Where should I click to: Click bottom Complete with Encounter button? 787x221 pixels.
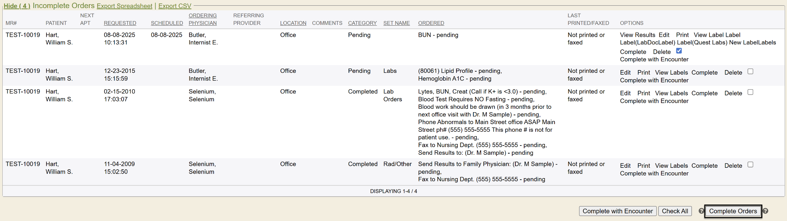coord(618,211)
